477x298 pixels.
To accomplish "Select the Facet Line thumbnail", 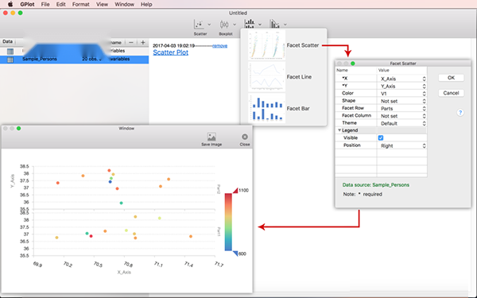I will (267, 77).
